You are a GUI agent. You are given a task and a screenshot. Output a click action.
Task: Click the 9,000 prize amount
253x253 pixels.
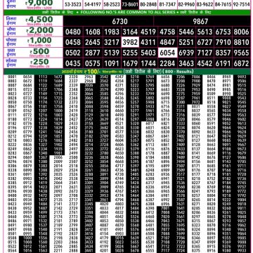pyautogui.click(x=40, y=3)
